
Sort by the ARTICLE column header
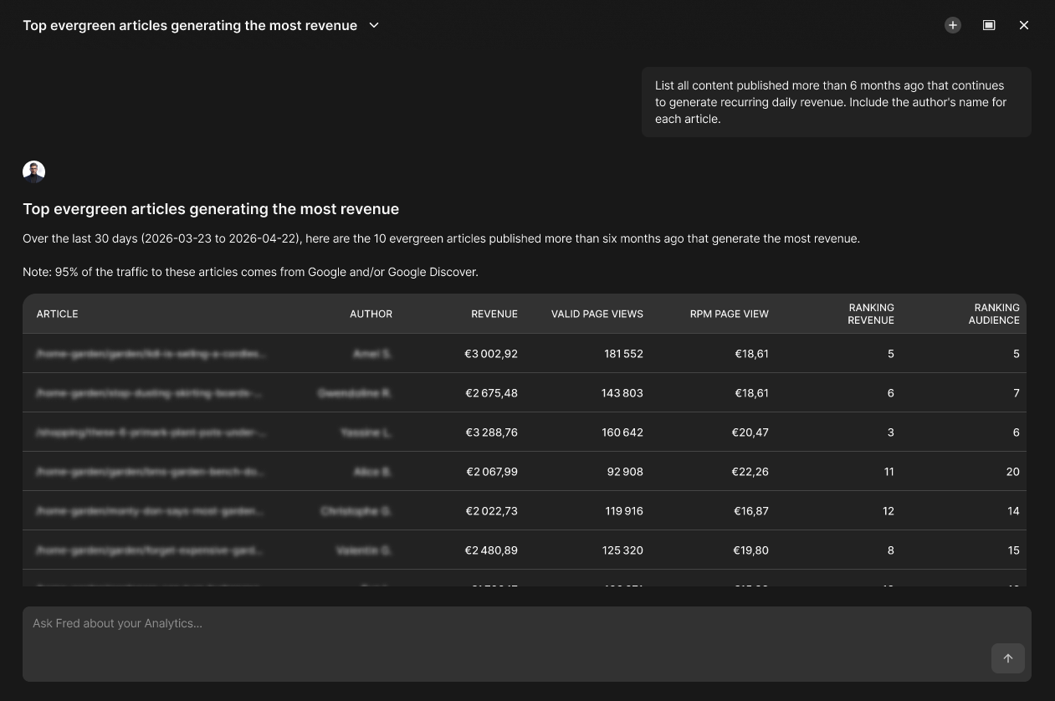coord(57,314)
